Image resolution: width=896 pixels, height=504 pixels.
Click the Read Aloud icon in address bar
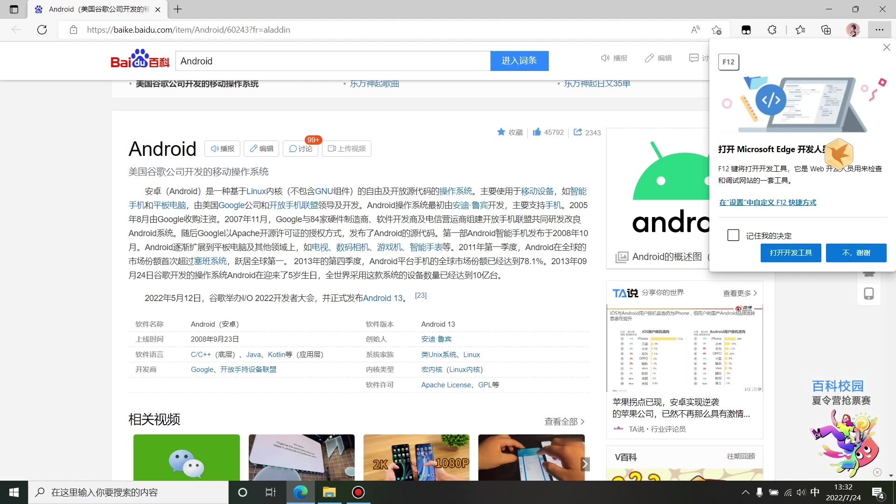pyautogui.click(x=695, y=30)
